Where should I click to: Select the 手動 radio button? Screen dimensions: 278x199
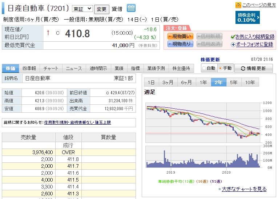tap(220, 68)
